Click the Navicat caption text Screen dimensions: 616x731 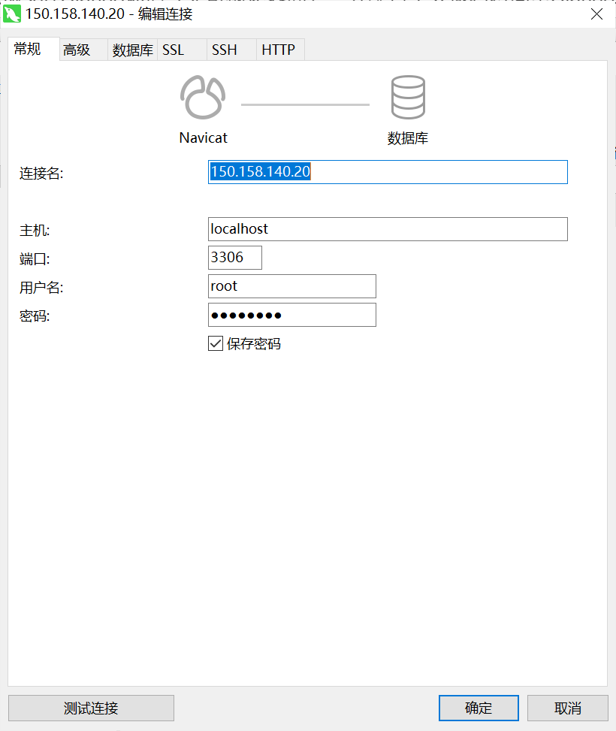204,138
